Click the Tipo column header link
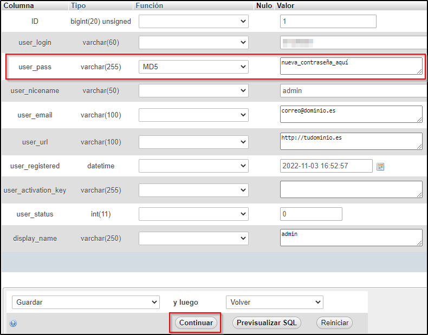The image size is (428, 335). [78, 5]
